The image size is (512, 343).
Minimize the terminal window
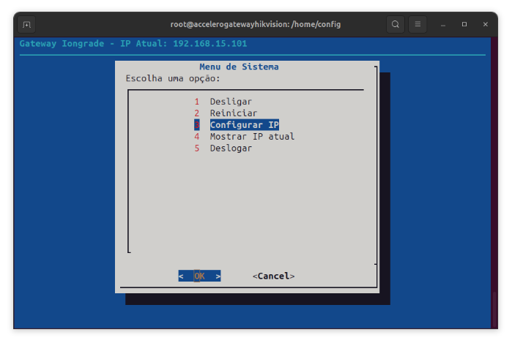pos(443,24)
